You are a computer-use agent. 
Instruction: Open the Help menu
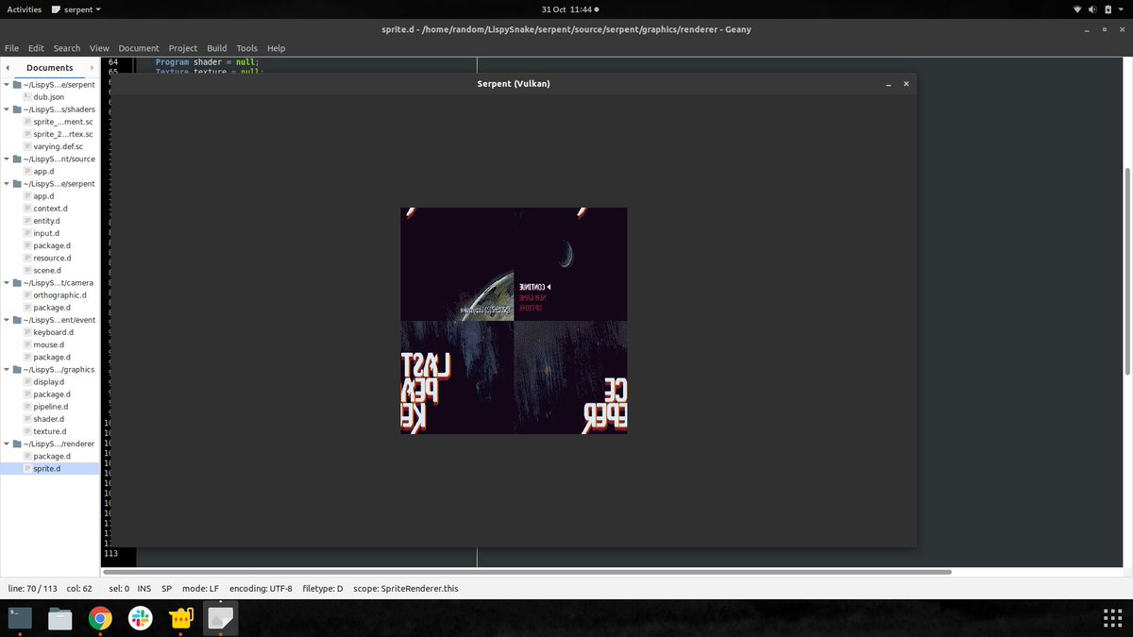(x=276, y=48)
